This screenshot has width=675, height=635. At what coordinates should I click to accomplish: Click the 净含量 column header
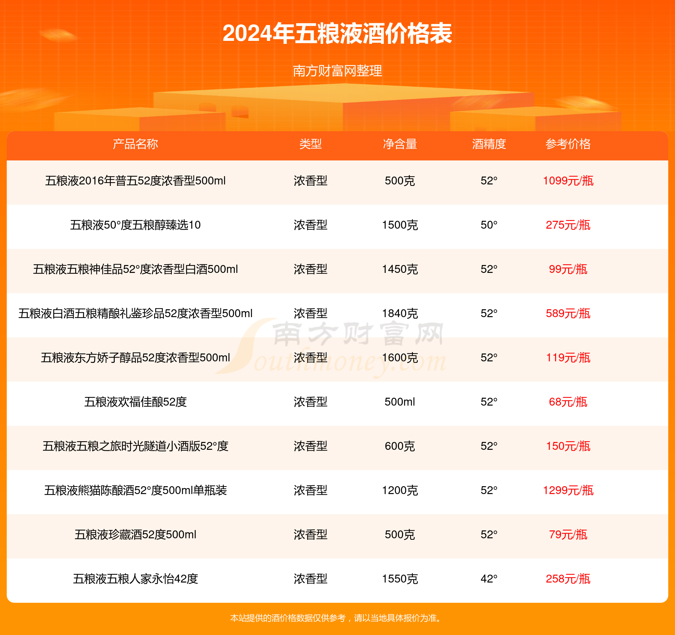pos(400,144)
